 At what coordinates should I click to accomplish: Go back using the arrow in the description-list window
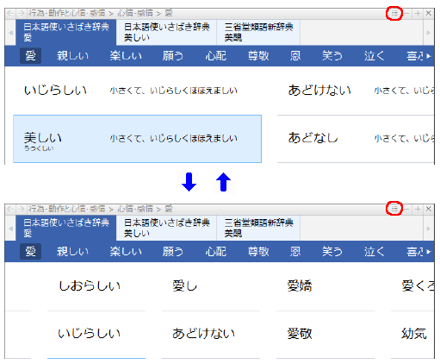(10, 13)
